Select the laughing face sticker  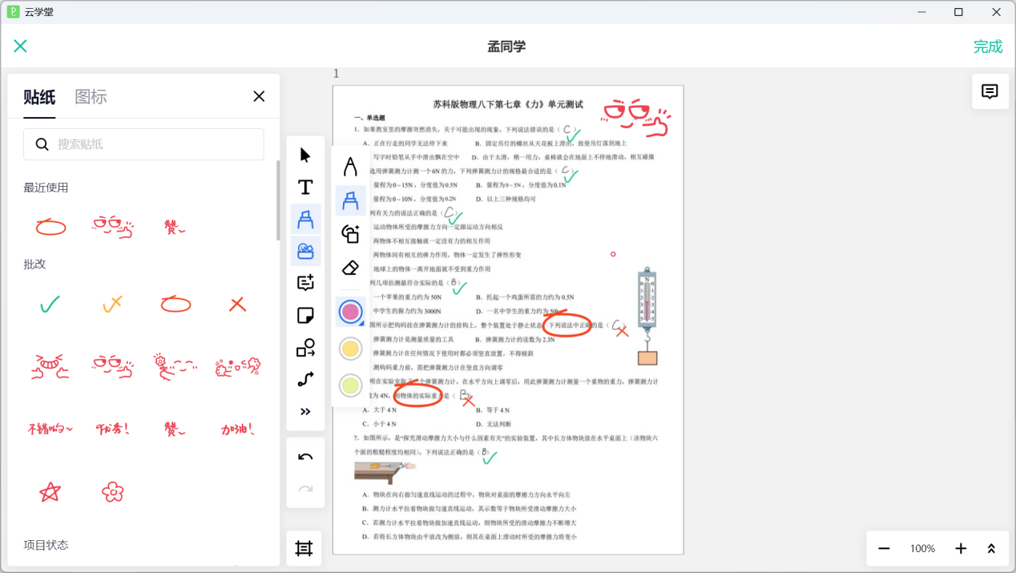[x=50, y=366]
